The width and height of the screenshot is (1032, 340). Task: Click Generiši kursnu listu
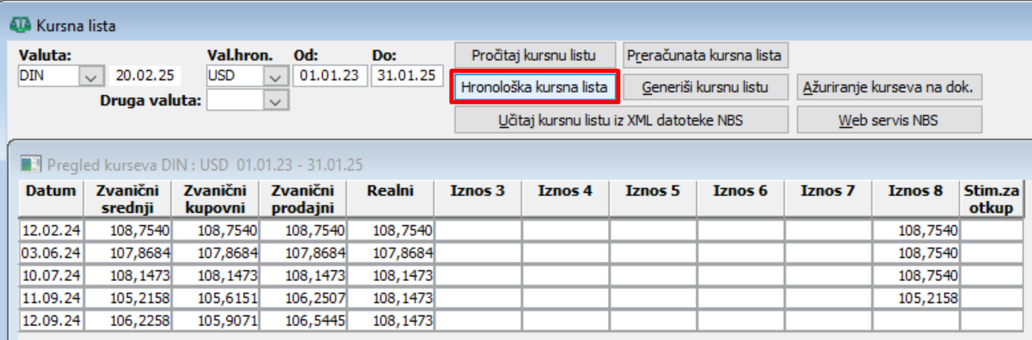705,87
